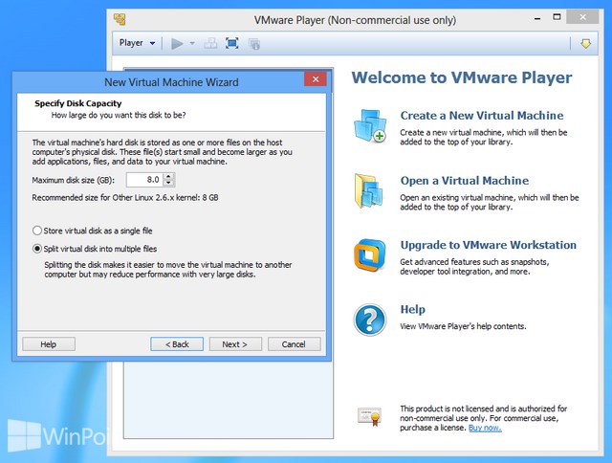
Task: Close the New Virtual Machine Wizard dialog
Action: pyautogui.click(x=316, y=79)
